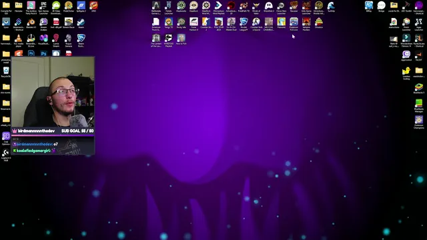427x240 pixels.
Task: Click the pink sub goal progress bar
Action: point(53,135)
